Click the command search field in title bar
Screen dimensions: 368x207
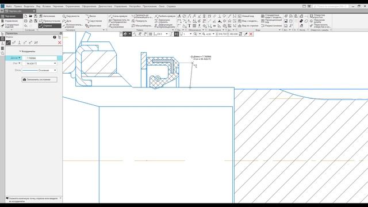point(330,6)
